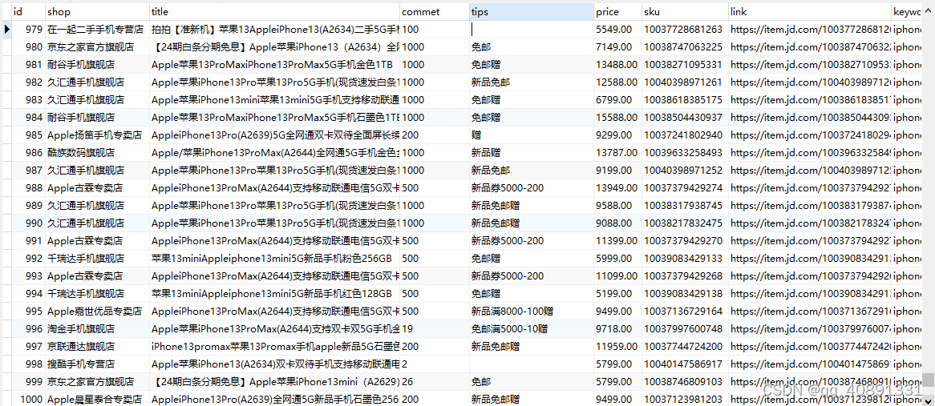Viewport: 935px width, 406px height.
Task: Select shop cell Apple扬笛手机专卖店
Action: 97,135
